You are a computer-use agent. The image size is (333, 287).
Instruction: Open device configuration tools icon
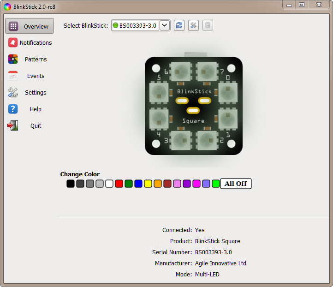[x=193, y=25]
